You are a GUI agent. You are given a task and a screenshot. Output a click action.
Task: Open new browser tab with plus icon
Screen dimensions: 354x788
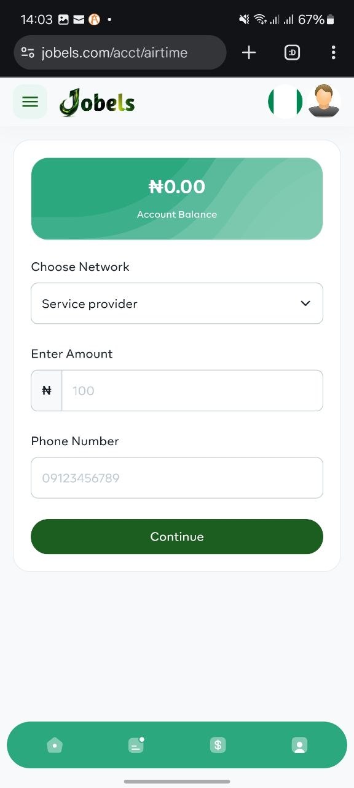(249, 52)
